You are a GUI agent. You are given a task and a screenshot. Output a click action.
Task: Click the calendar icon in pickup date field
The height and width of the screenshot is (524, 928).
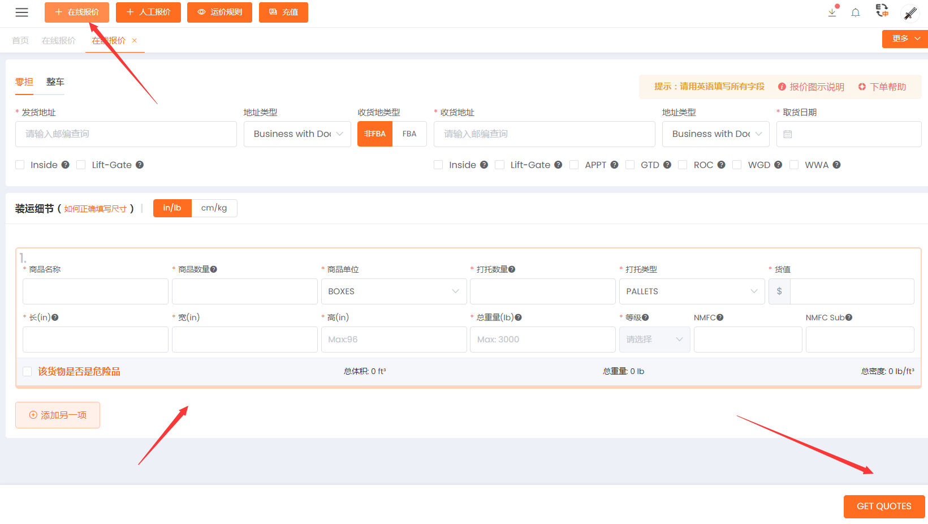(788, 134)
